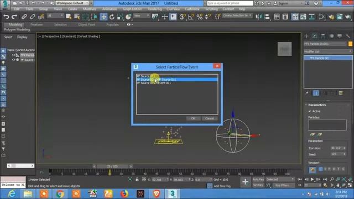Toggle the Auto Key button

pyautogui.click(x=258, y=179)
